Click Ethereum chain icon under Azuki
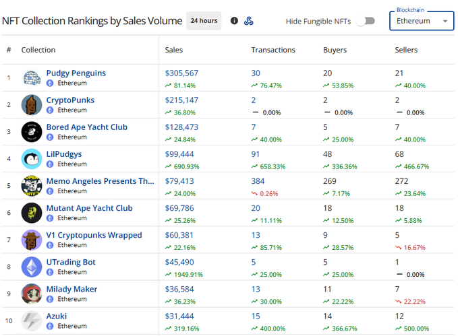The width and height of the screenshot is (458, 336). 50,326
